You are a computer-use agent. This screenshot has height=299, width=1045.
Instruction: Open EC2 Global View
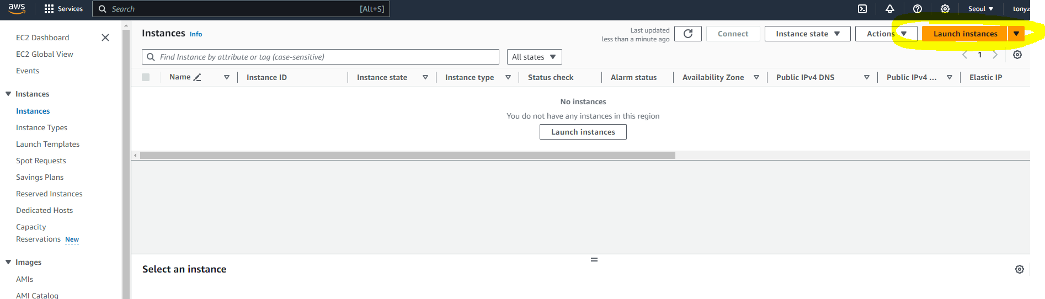click(45, 54)
